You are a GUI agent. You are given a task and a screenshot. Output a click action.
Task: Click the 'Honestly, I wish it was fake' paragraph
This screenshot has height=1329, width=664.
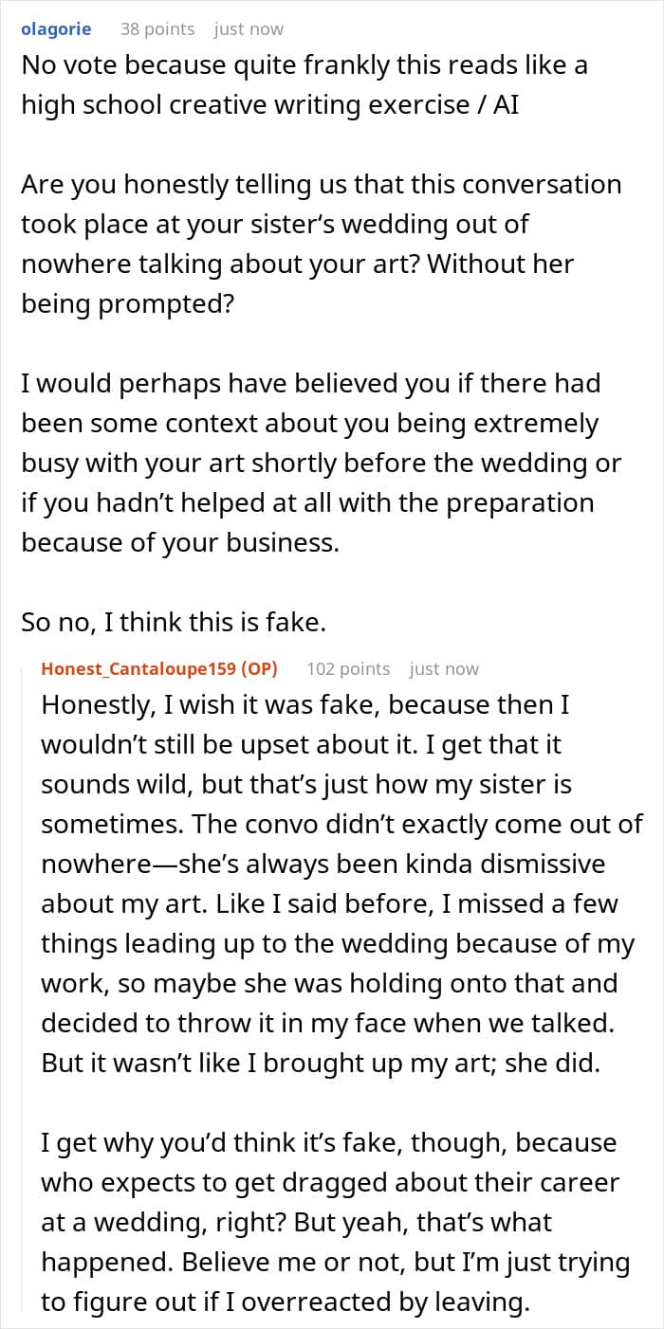pos(341,884)
